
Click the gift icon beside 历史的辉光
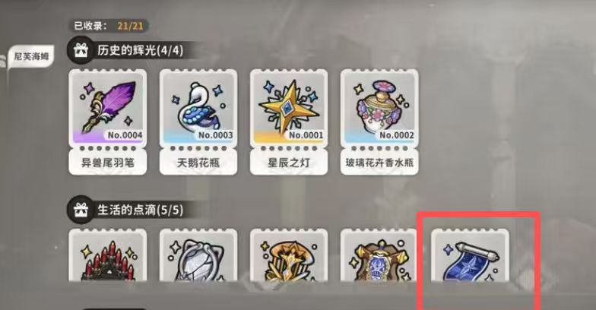[81, 50]
